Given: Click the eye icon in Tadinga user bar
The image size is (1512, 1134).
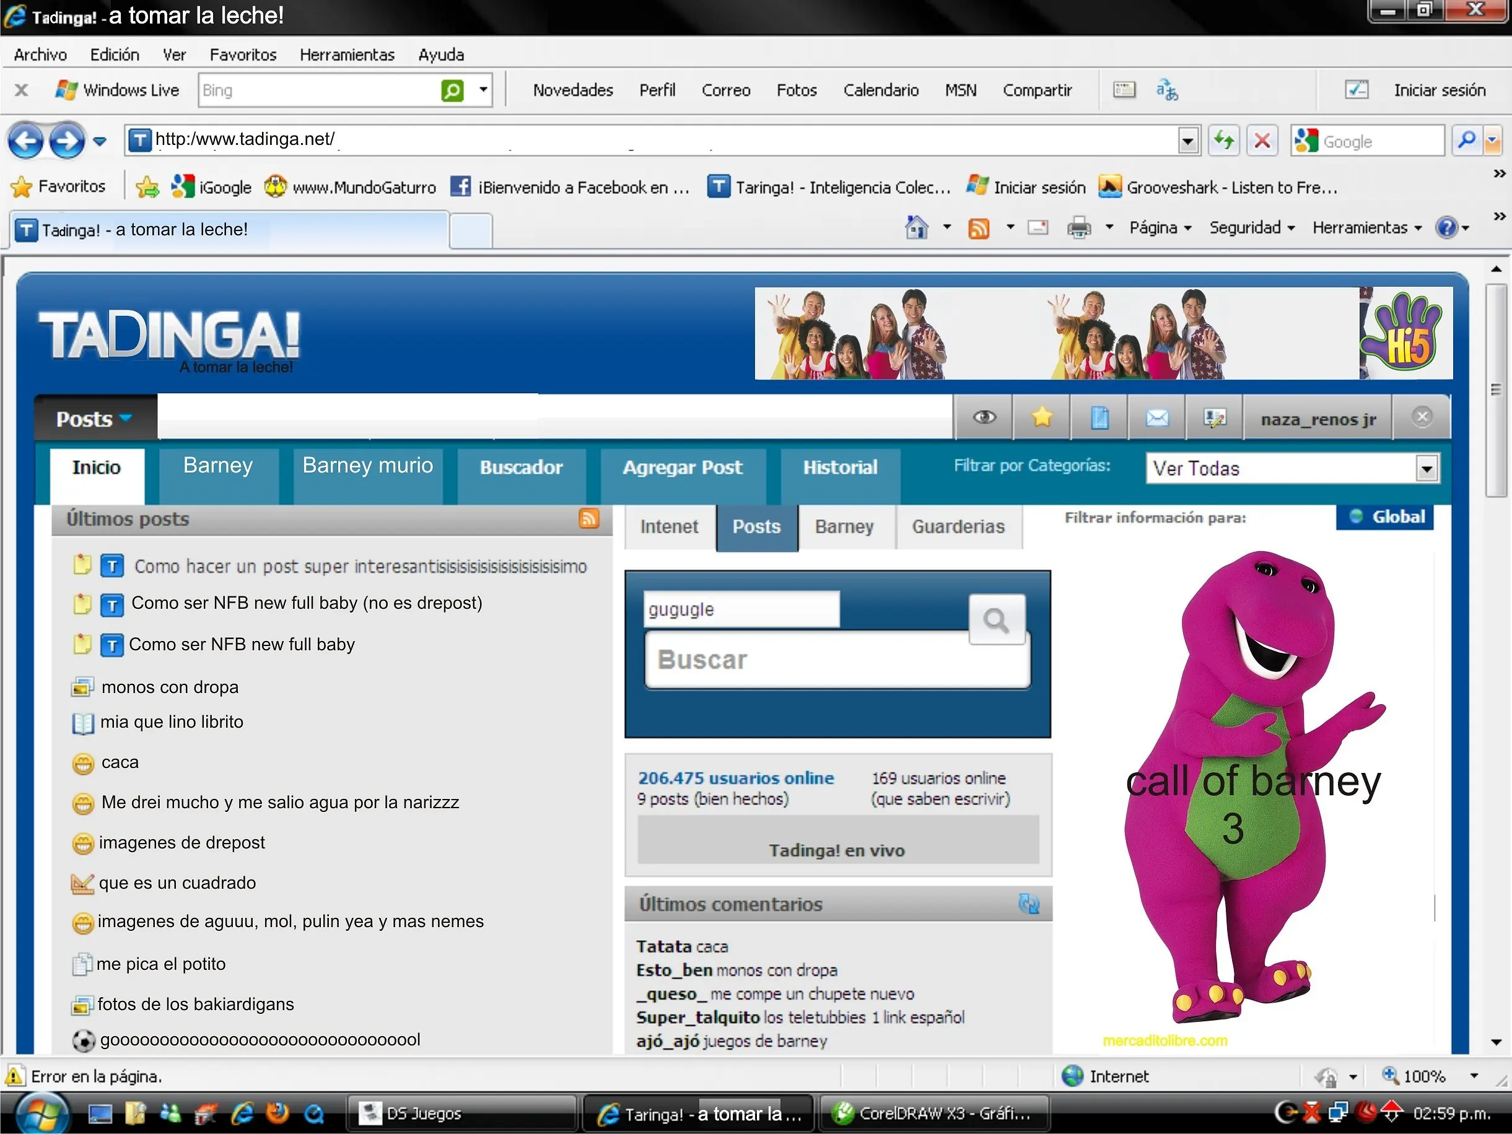Looking at the screenshot, I should [984, 417].
